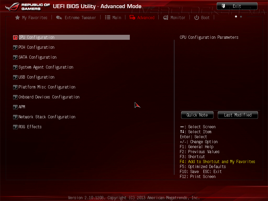Click the Exit button
This screenshot has width=268, height=201.
[x=237, y=6]
